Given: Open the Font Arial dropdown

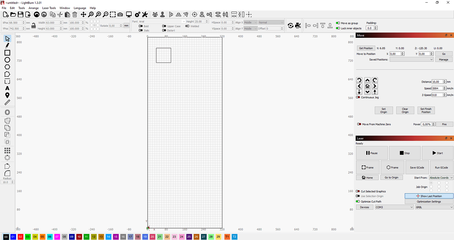Looking at the screenshot, I should 162,21.
